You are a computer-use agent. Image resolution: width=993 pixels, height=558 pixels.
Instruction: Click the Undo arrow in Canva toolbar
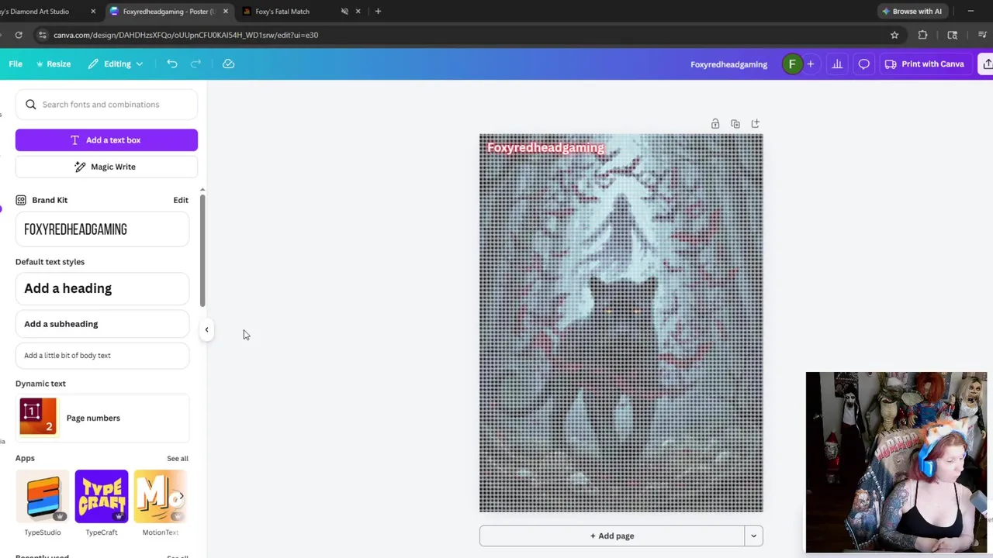pyautogui.click(x=172, y=64)
